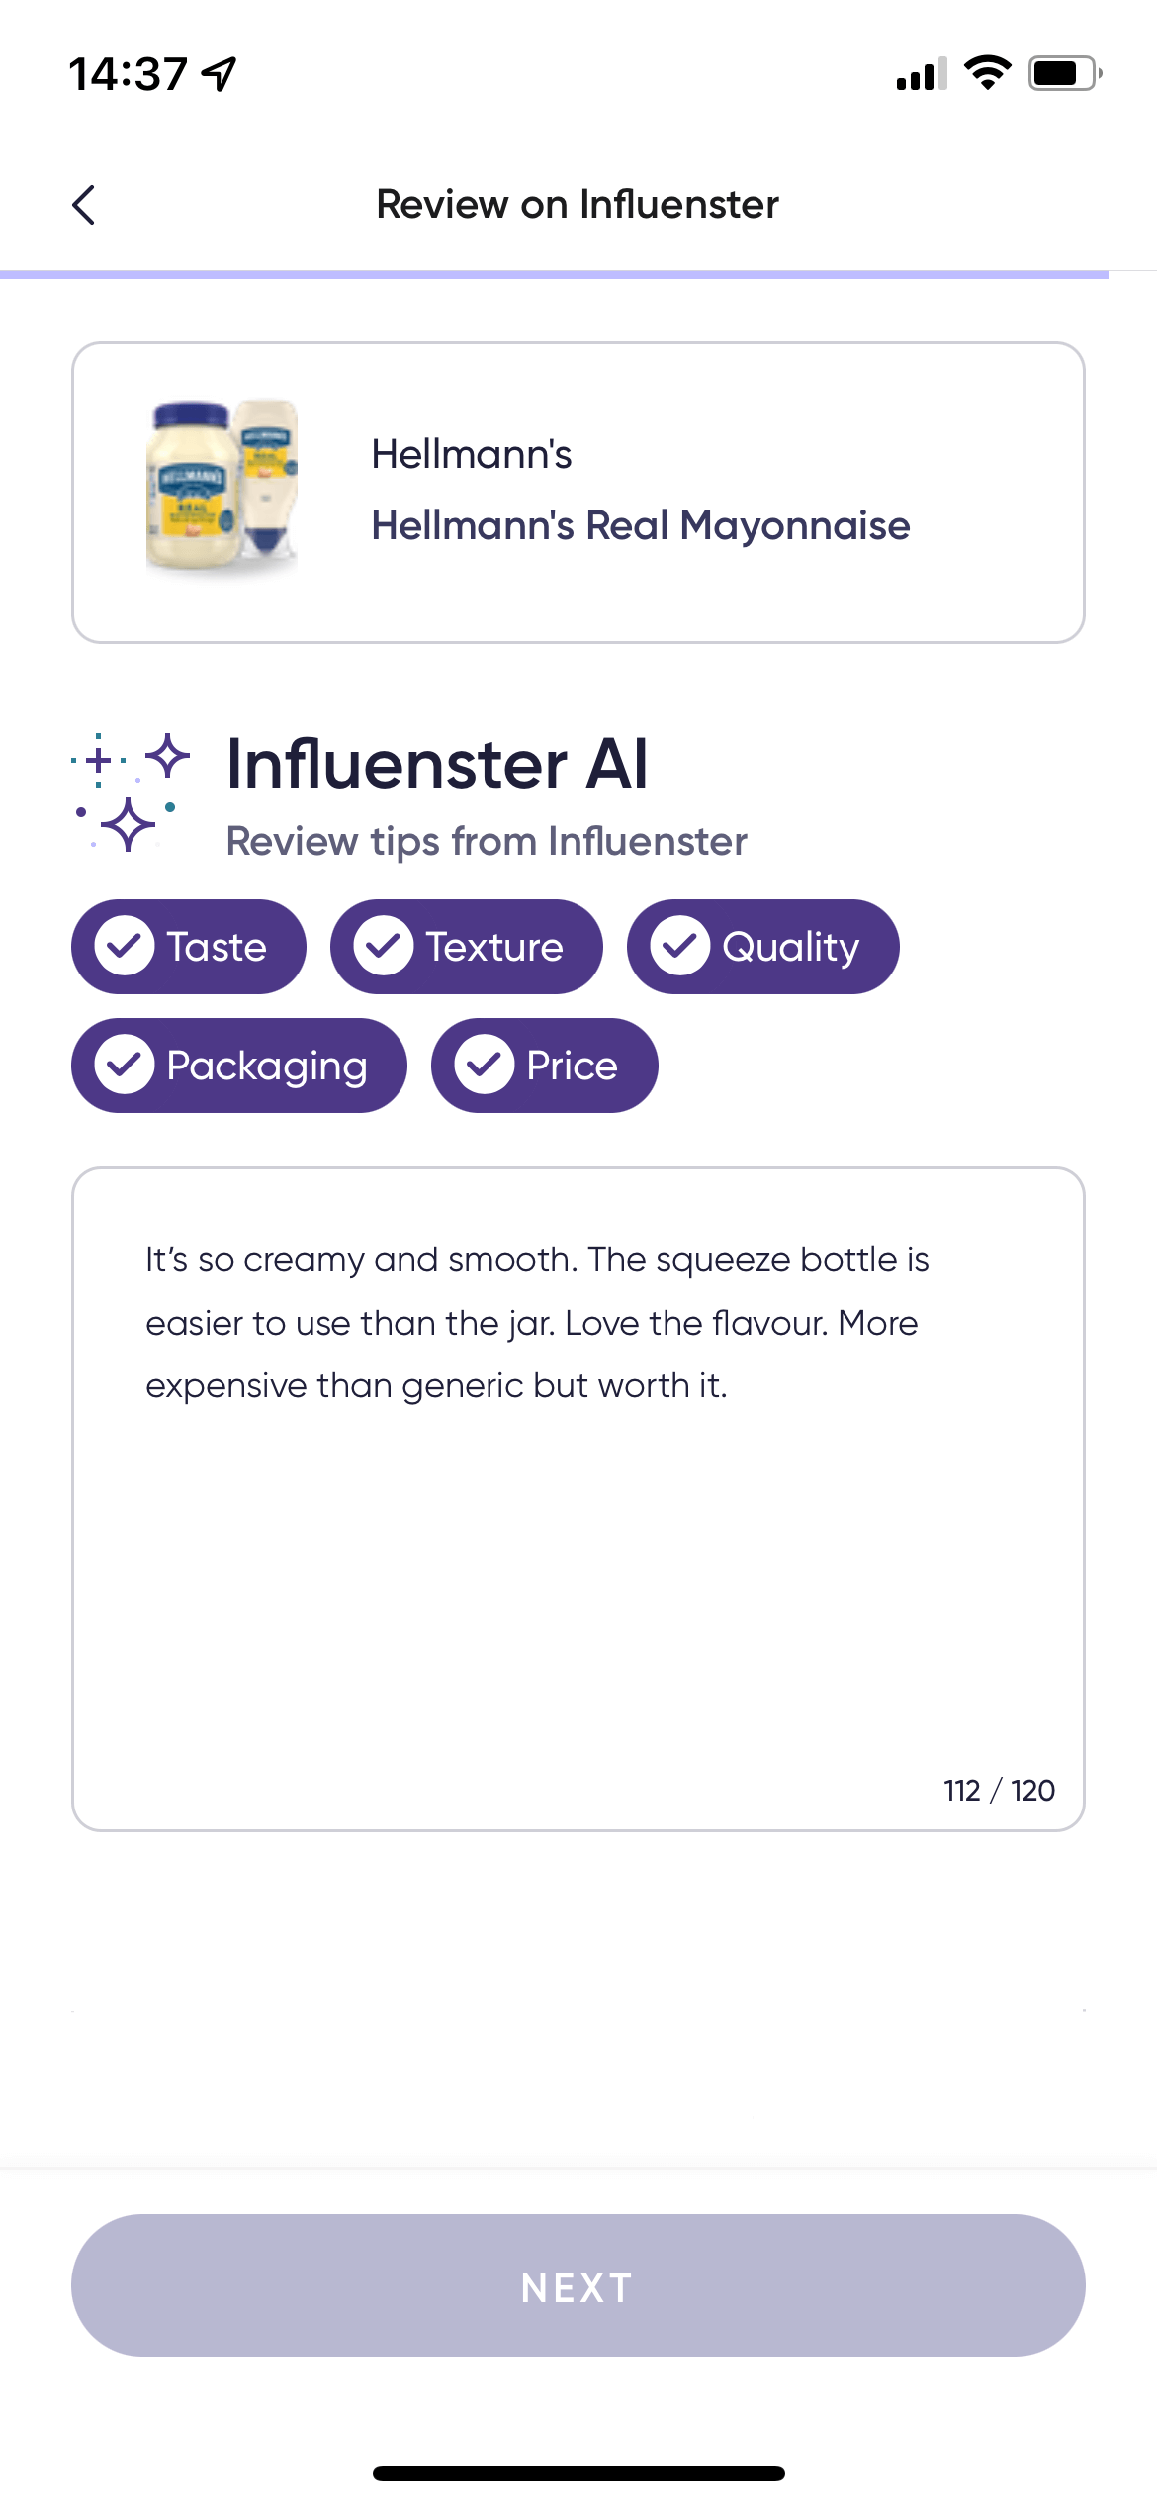Viewport: 1157px width, 2505px height.
Task: Tap the checkmark inside the Texture chip
Action: coord(386,946)
